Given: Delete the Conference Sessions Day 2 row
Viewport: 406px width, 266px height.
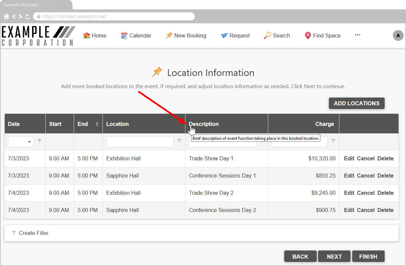Looking at the screenshot, I should (385, 210).
